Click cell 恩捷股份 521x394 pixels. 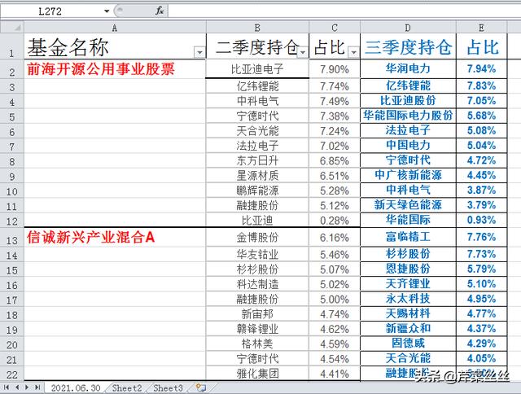pyautogui.click(x=408, y=269)
